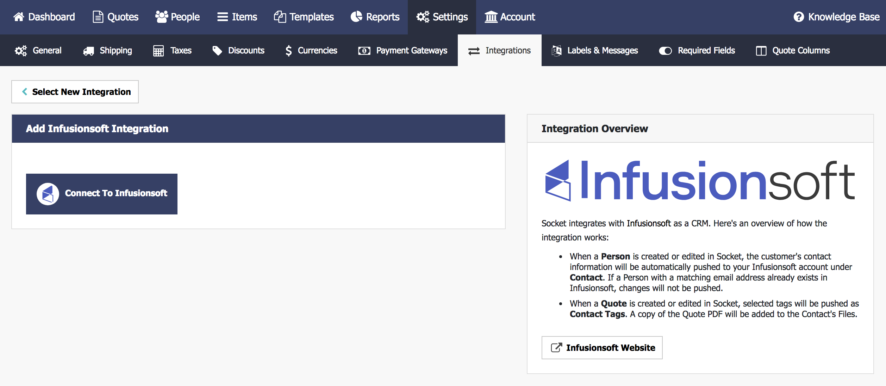Screen dimensions: 886x386
Task: Open the Dashboard menu
Action: pyautogui.click(x=44, y=17)
